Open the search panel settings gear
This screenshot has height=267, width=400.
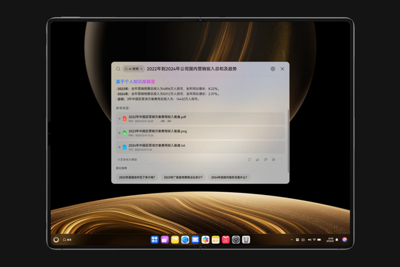[x=273, y=69]
